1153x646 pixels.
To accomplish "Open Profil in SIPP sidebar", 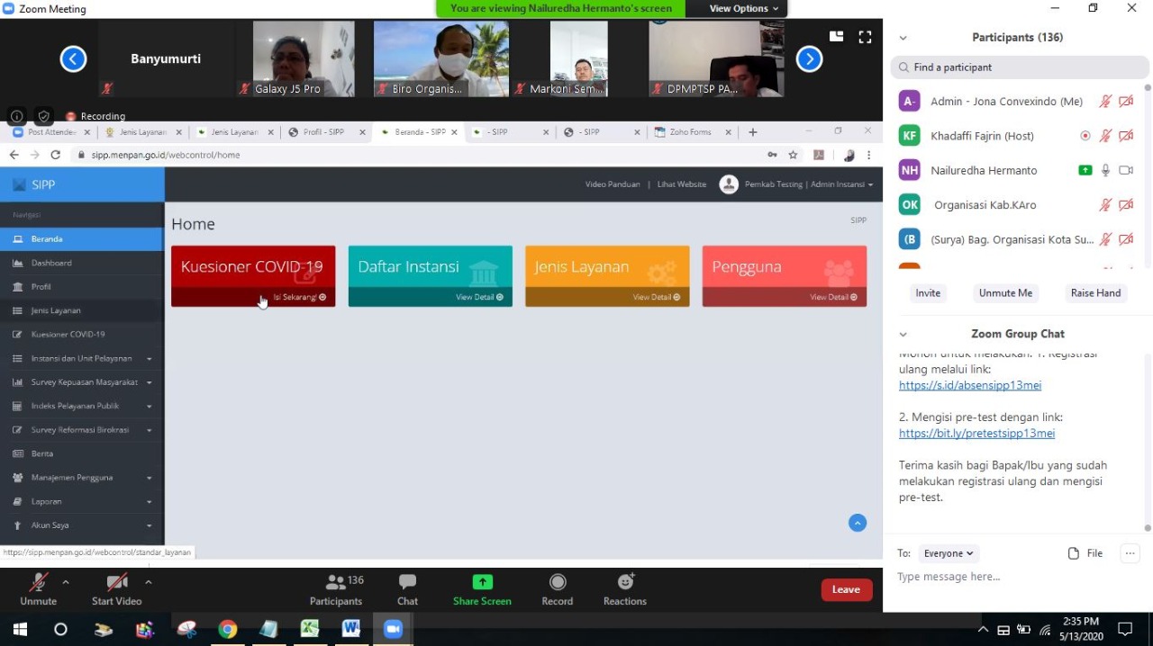I will point(82,287).
